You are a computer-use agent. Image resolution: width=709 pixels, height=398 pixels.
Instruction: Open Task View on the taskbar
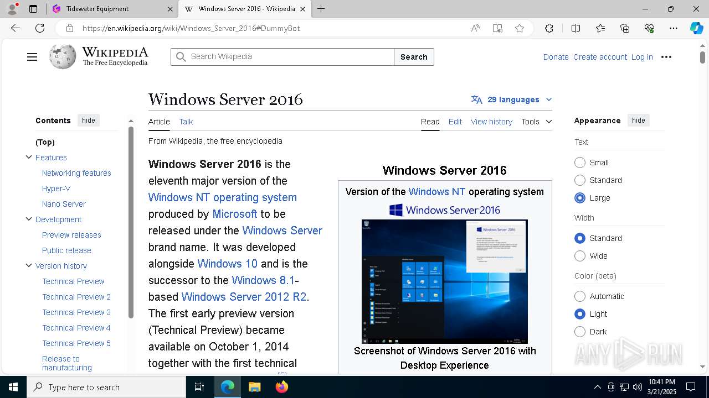click(199, 387)
